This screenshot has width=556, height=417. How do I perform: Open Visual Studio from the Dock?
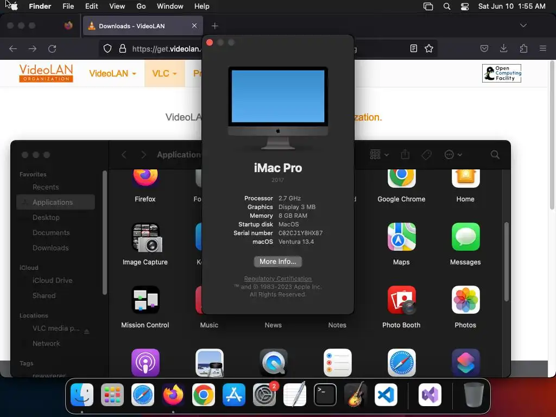pyautogui.click(x=430, y=395)
